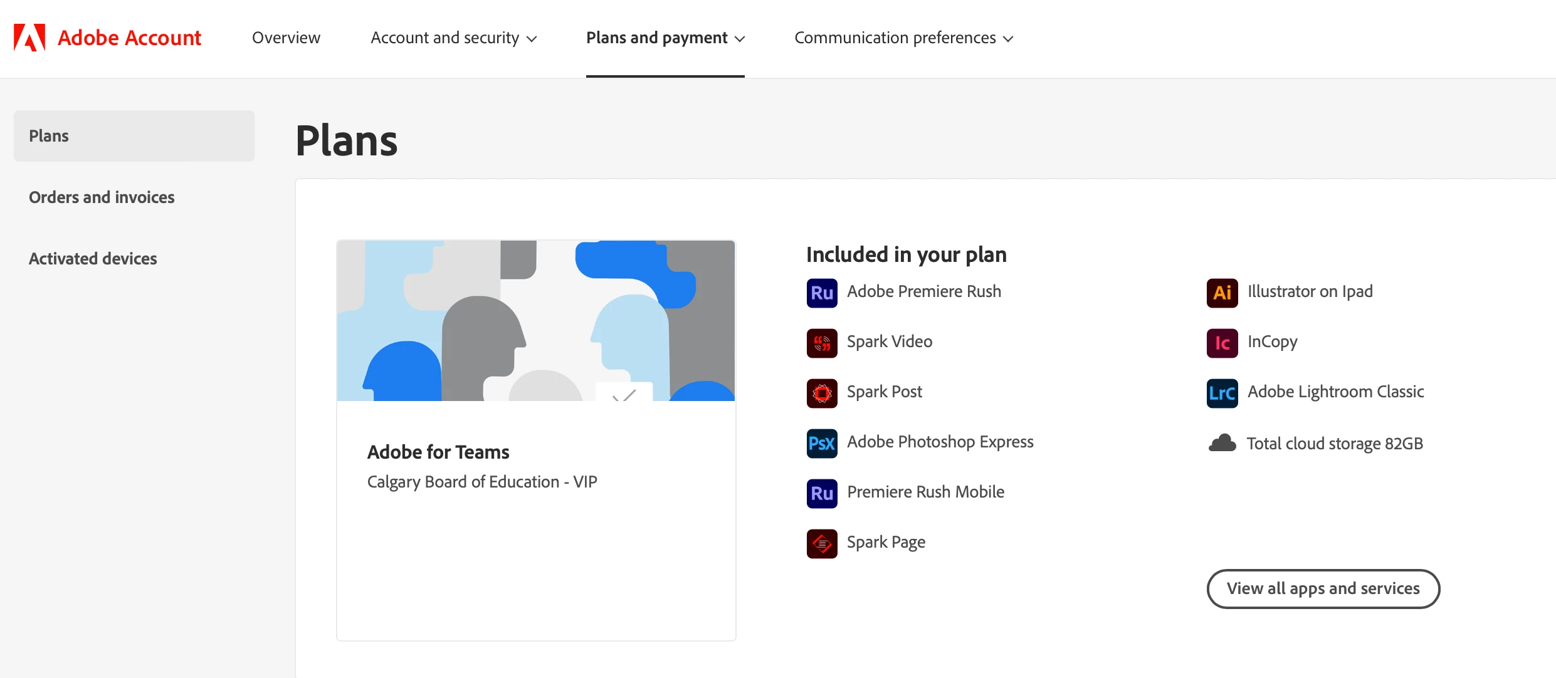Click the Spark Post icon
Viewport: 1556px width, 678px height.
tap(821, 393)
